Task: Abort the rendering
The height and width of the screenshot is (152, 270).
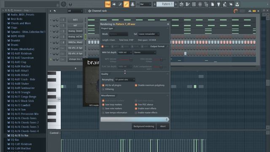Action: pos(163,126)
